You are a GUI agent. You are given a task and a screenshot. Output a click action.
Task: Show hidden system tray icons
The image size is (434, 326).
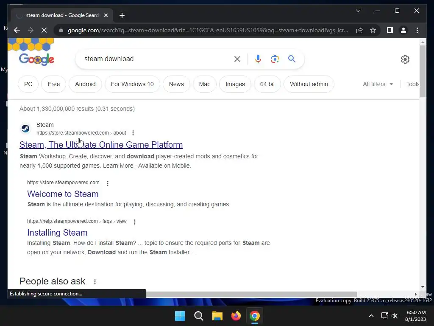(x=371, y=316)
